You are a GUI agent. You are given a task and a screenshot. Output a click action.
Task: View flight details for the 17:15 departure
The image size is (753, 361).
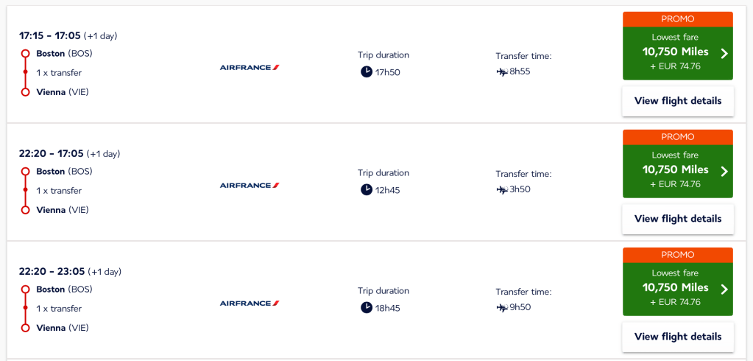tap(678, 101)
